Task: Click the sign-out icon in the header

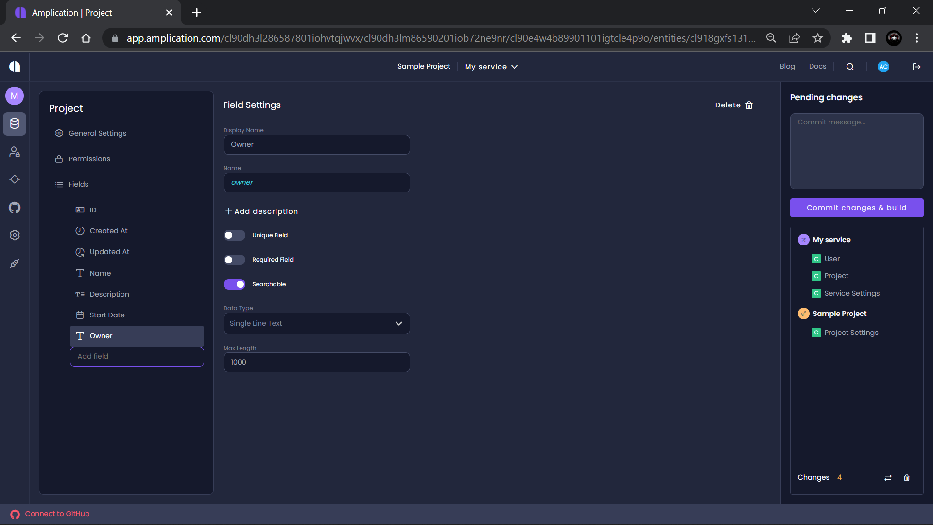Action: [916, 67]
